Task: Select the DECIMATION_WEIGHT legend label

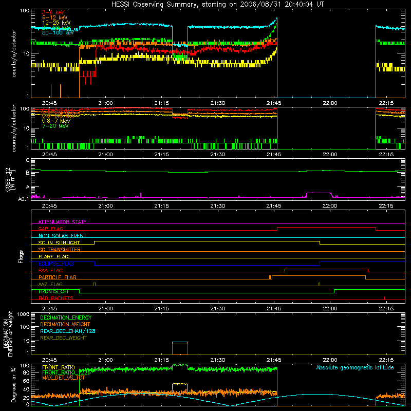Action: (x=65, y=324)
